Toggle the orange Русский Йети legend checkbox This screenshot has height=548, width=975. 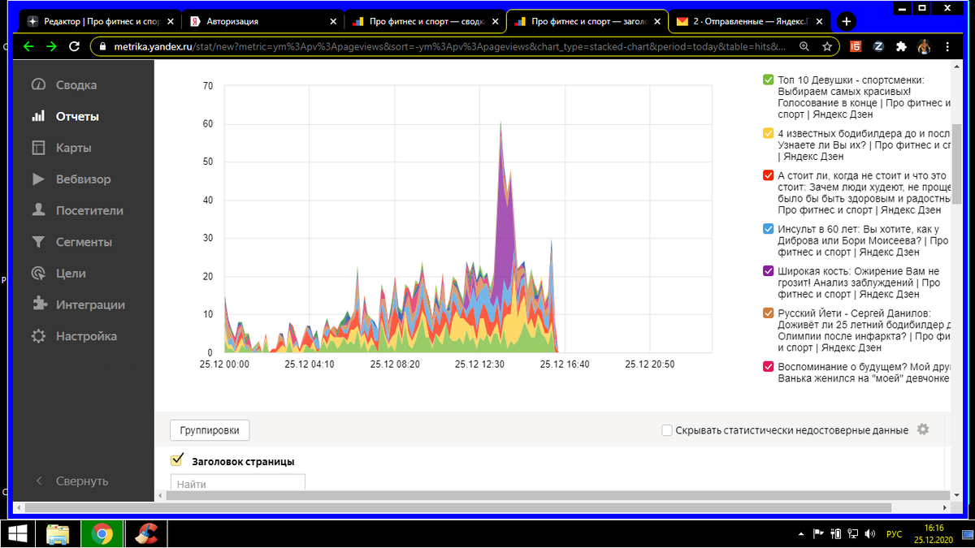(x=768, y=313)
